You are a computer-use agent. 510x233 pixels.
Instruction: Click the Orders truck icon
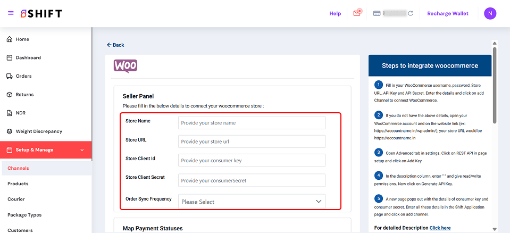click(x=10, y=76)
